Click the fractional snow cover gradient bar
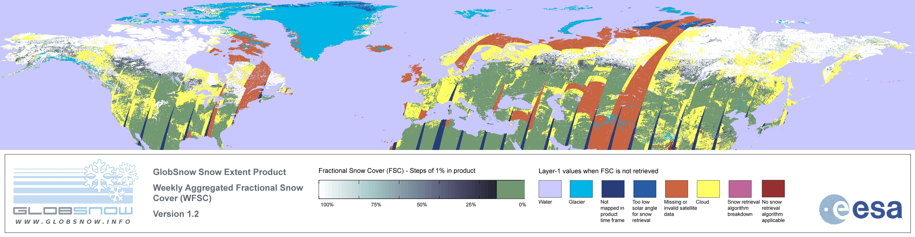 click(422, 189)
